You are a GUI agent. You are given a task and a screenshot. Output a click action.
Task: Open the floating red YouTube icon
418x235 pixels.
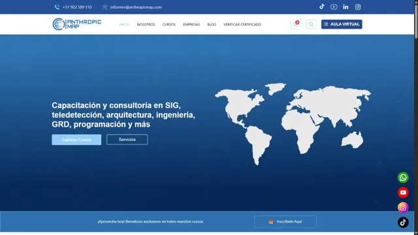click(x=403, y=193)
